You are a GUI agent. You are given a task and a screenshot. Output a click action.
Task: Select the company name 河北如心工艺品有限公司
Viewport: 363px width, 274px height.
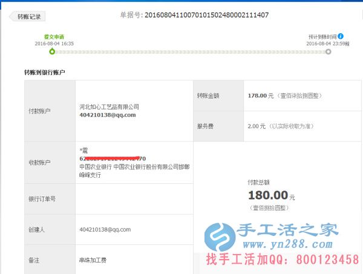(x=109, y=106)
